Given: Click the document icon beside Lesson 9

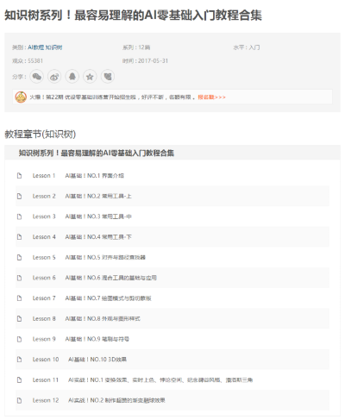Looking at the screenshot, I should click(19, 339).
